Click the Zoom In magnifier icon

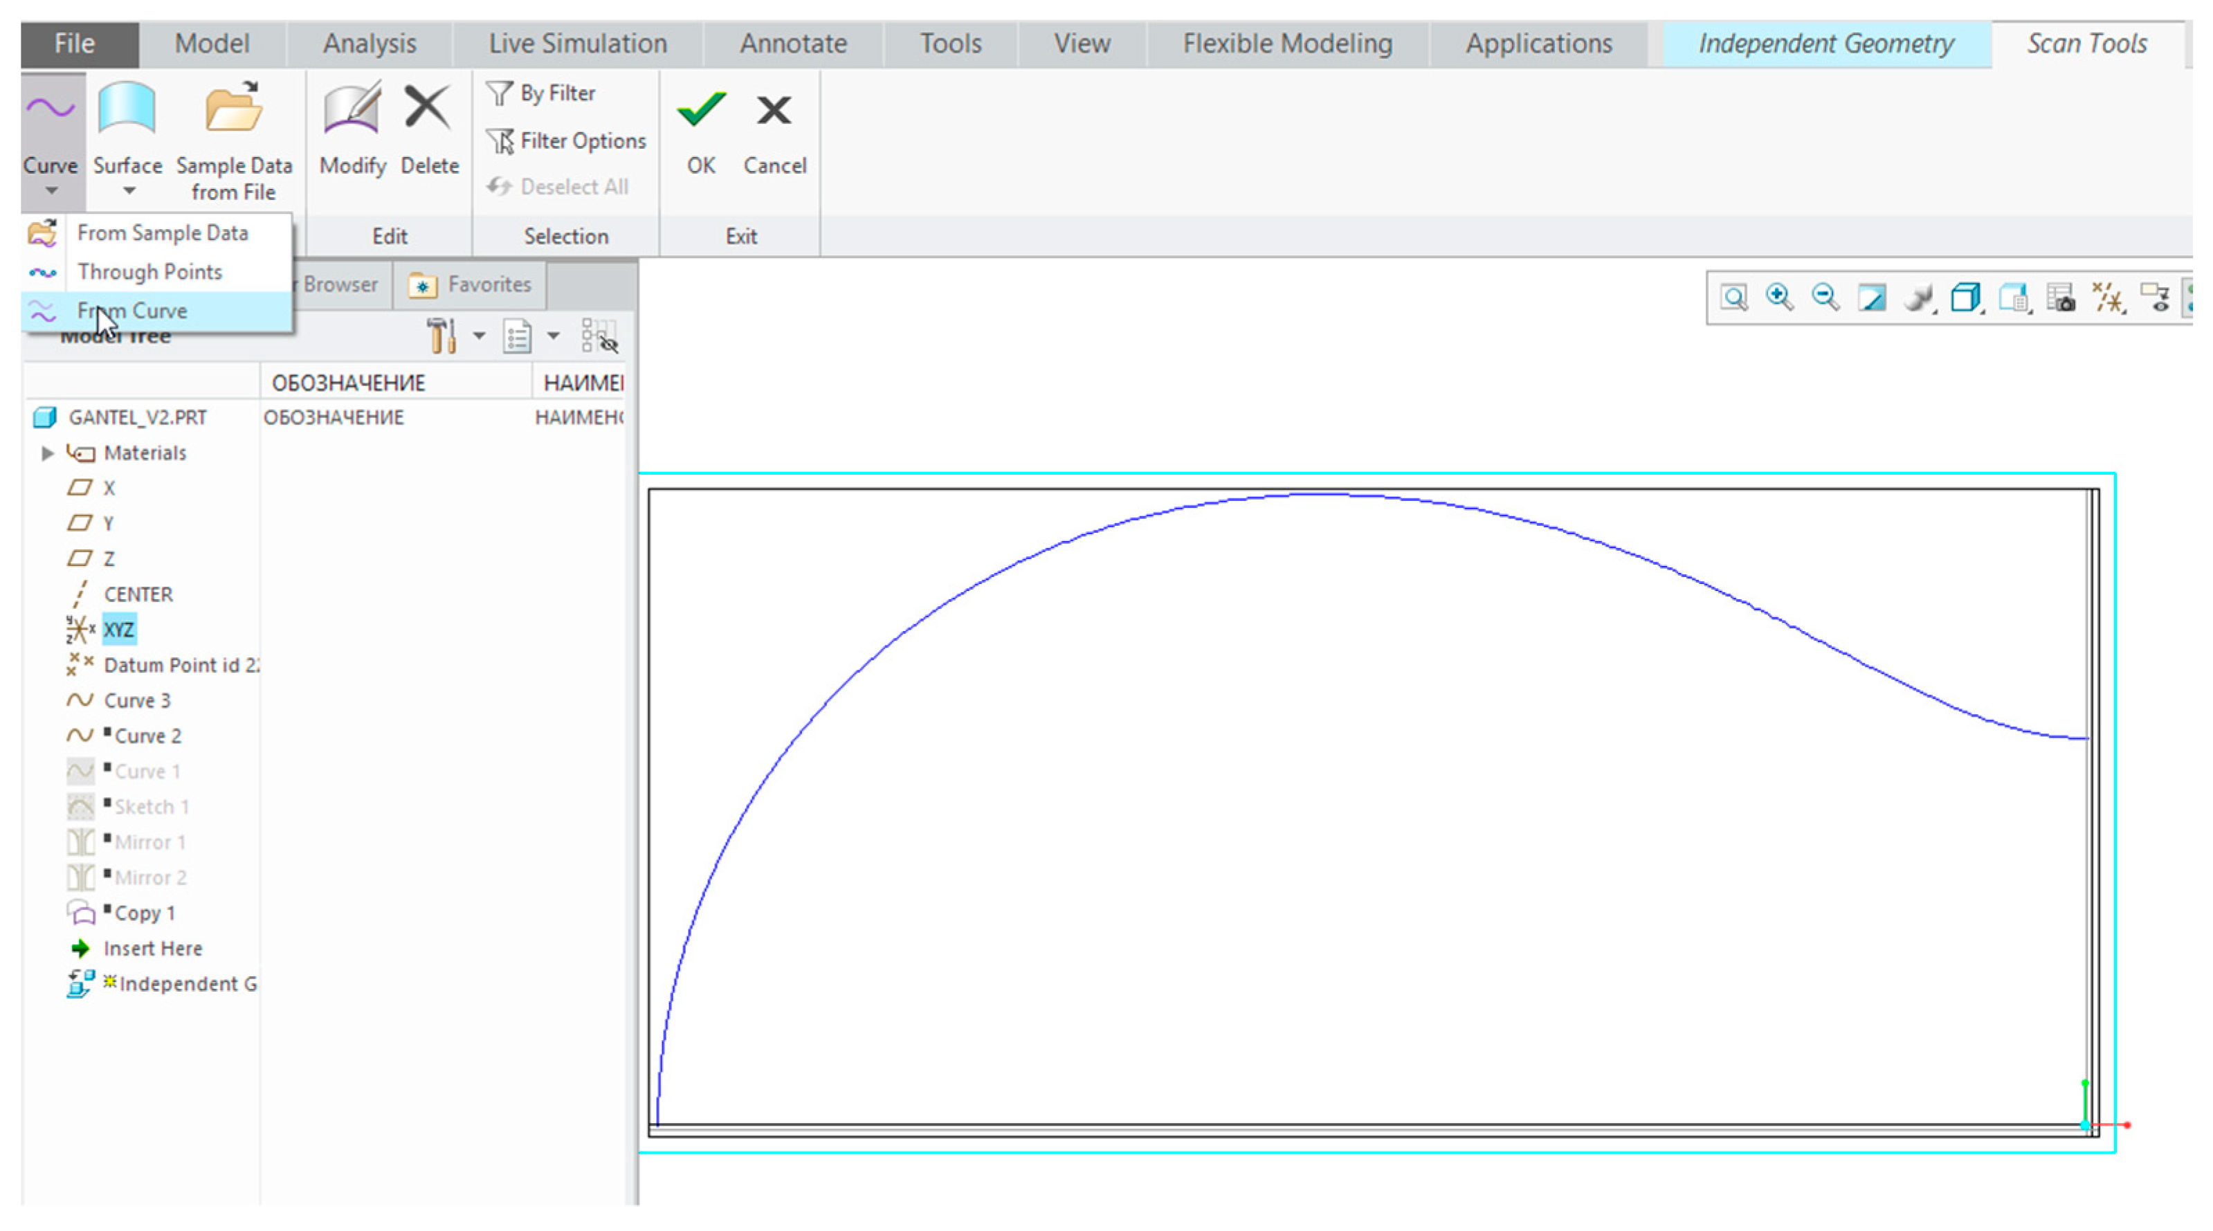[x=1779, y=298]
